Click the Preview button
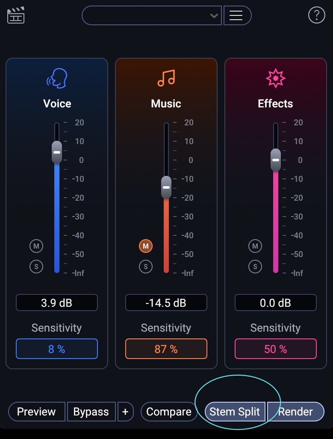Image resolution: width=333 pixels, height=439 pixels. [x=36, y=412]
